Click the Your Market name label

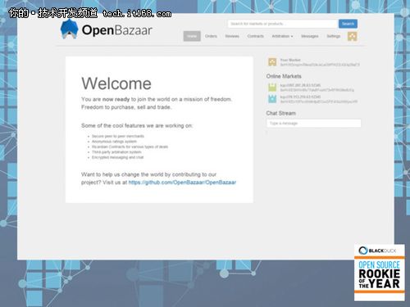pos(290,60)
